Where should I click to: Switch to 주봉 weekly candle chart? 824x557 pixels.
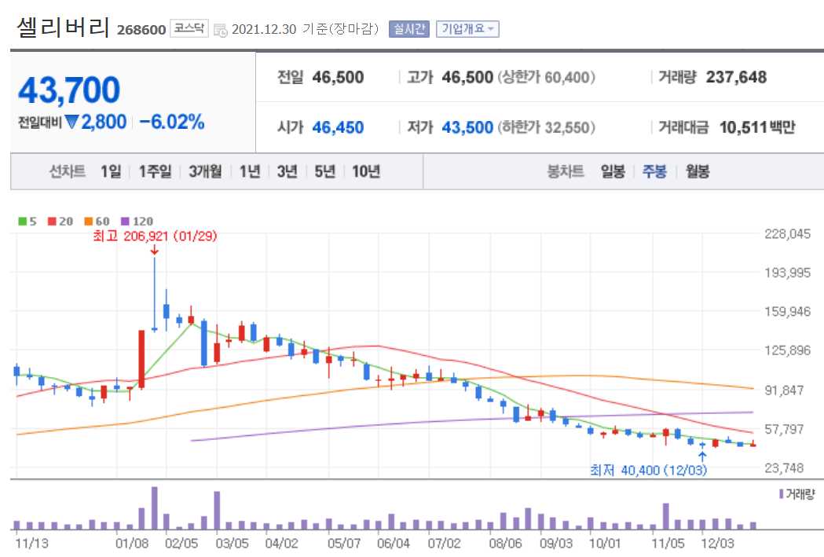tap(654, 171)
